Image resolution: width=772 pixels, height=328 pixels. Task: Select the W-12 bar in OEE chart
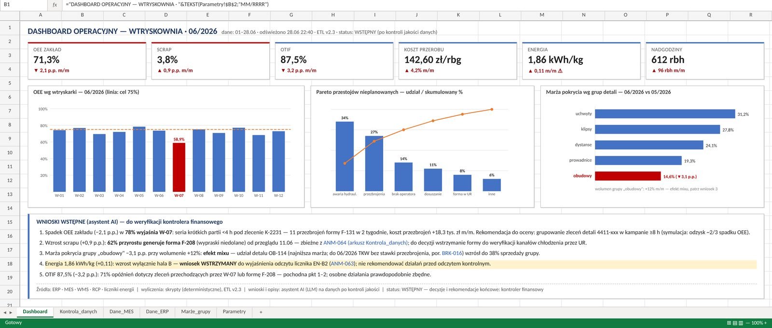(278, 161)
